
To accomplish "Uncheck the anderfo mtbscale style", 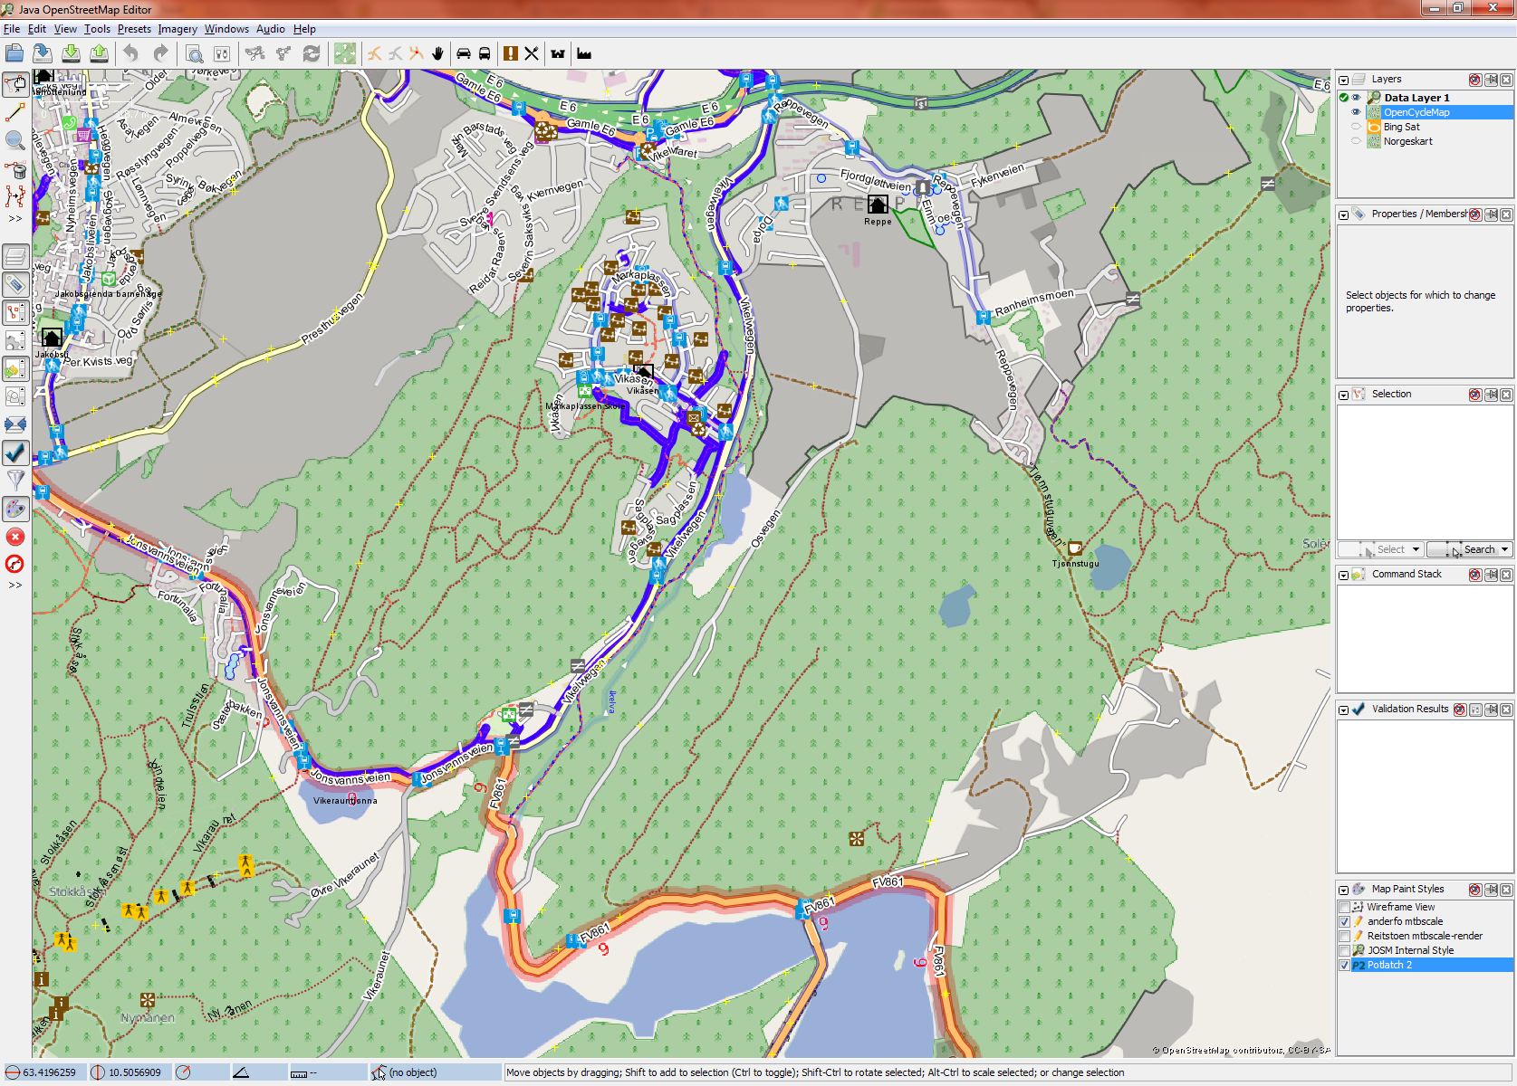I will [x=1345, y=921].
